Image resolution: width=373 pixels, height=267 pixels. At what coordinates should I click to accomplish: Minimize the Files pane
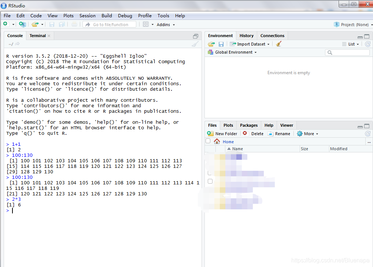pyautogui.click(x=360, y=127)
